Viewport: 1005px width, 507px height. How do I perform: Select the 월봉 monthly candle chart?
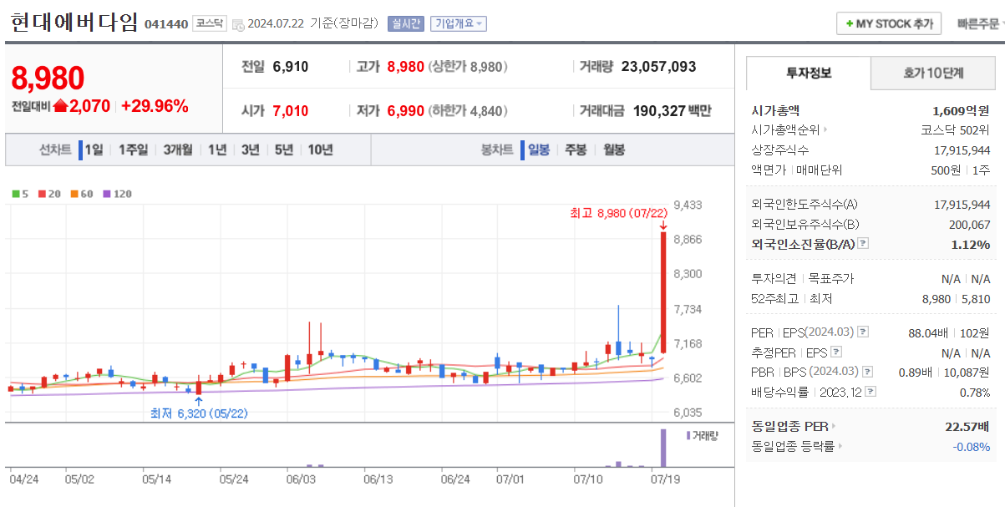tap(613, 150)
